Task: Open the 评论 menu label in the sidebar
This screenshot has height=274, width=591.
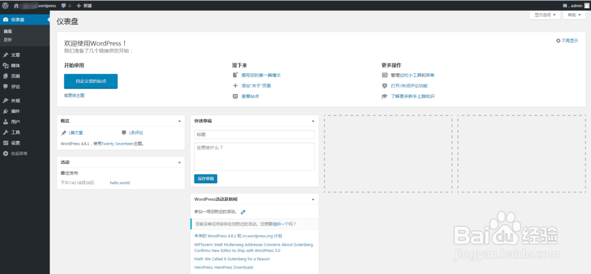Action: 15,87
